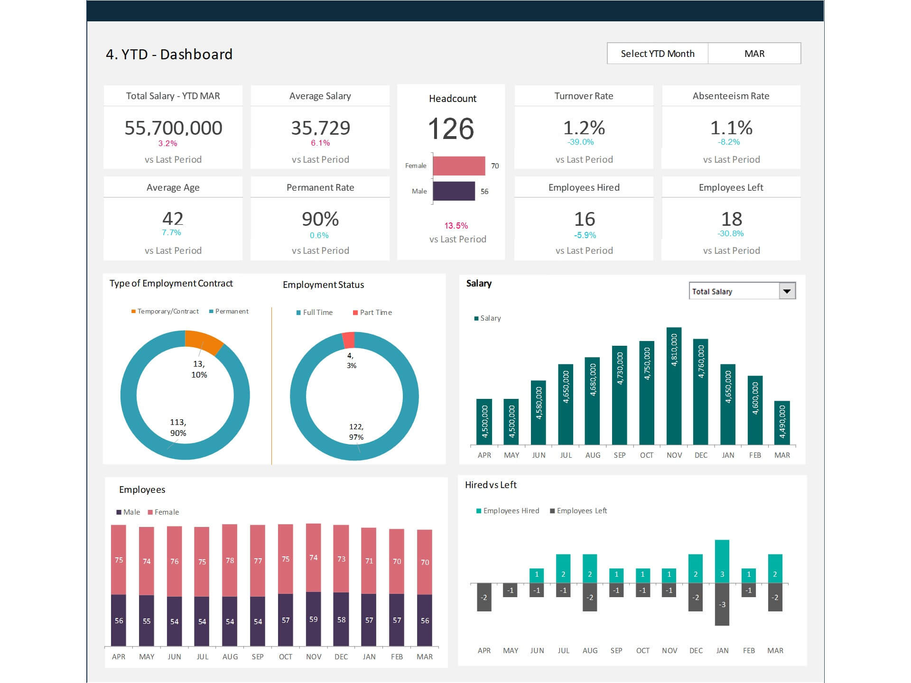The height and width of the screenshot is (683, 911).
Task: Click the Employees Left legend swatch
Action: pos(552,510)
